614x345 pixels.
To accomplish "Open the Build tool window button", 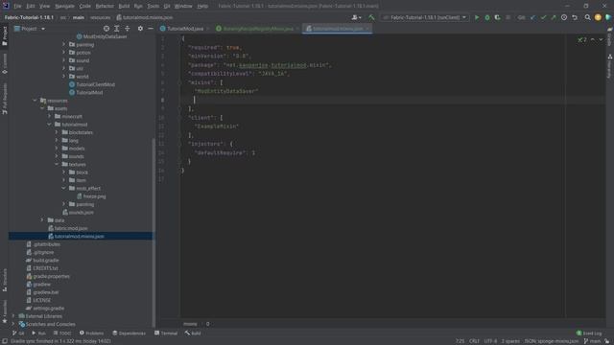I will [x=193, y=333].
